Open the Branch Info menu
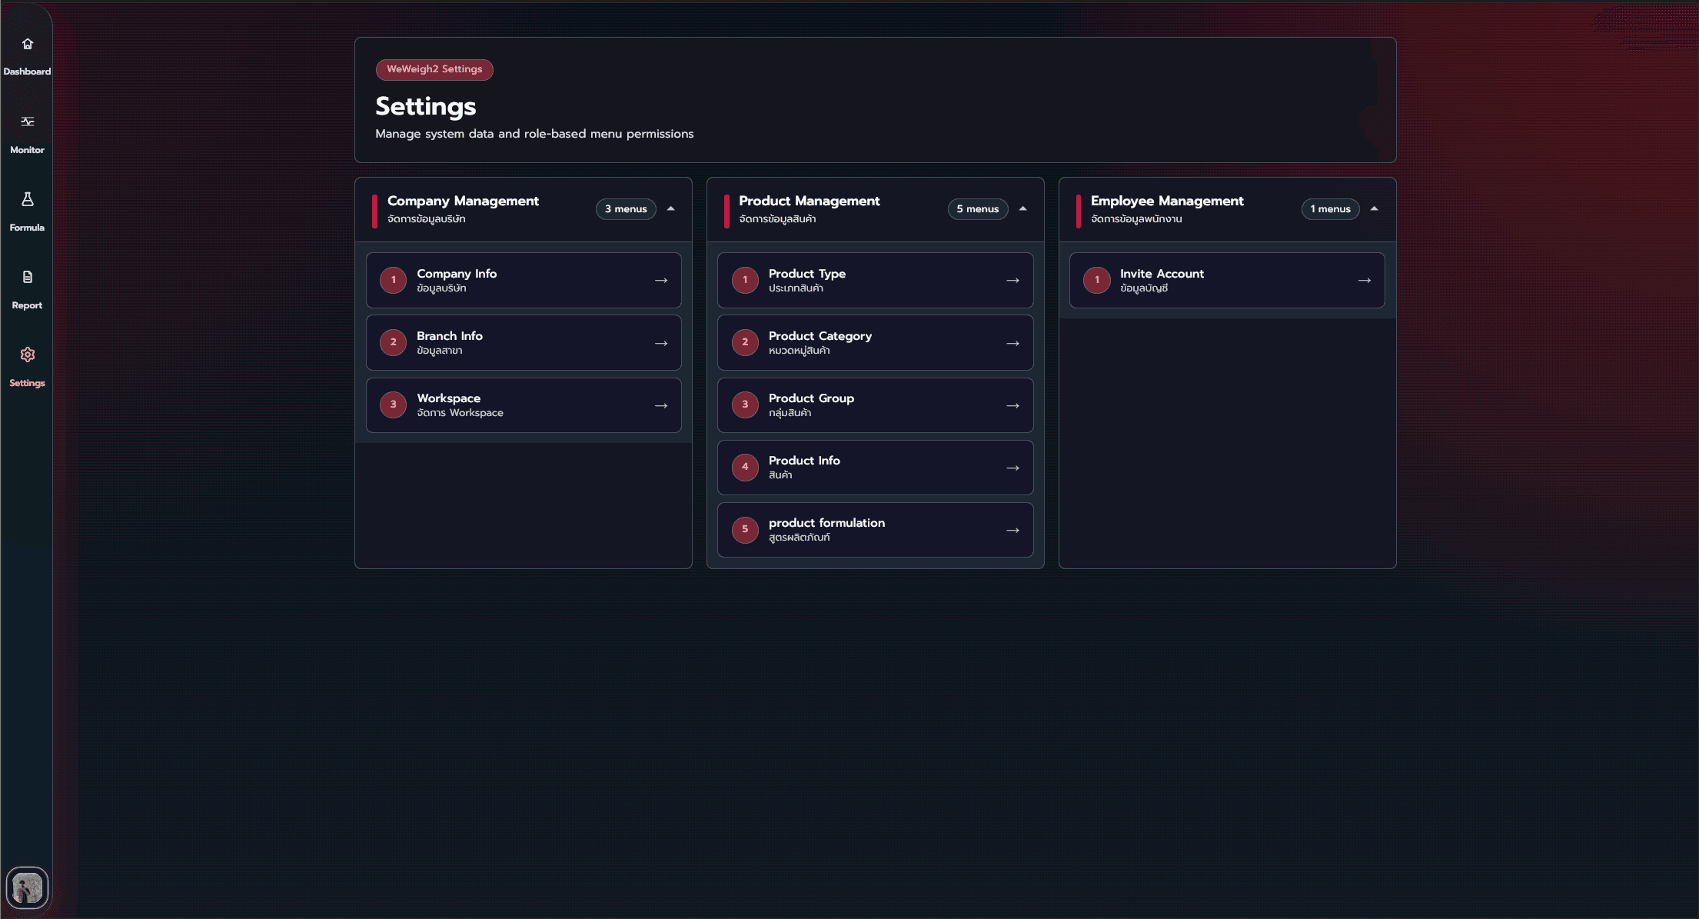1699x919 pixels. 524,343
